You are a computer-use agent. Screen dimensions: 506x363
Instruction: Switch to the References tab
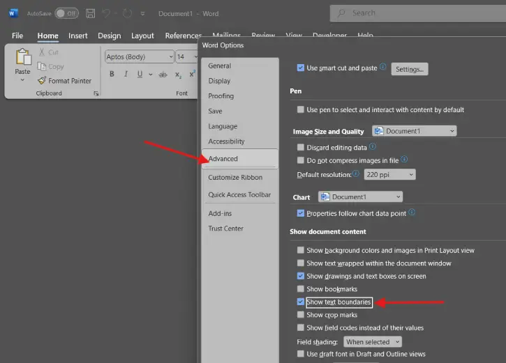click(184, 36)
